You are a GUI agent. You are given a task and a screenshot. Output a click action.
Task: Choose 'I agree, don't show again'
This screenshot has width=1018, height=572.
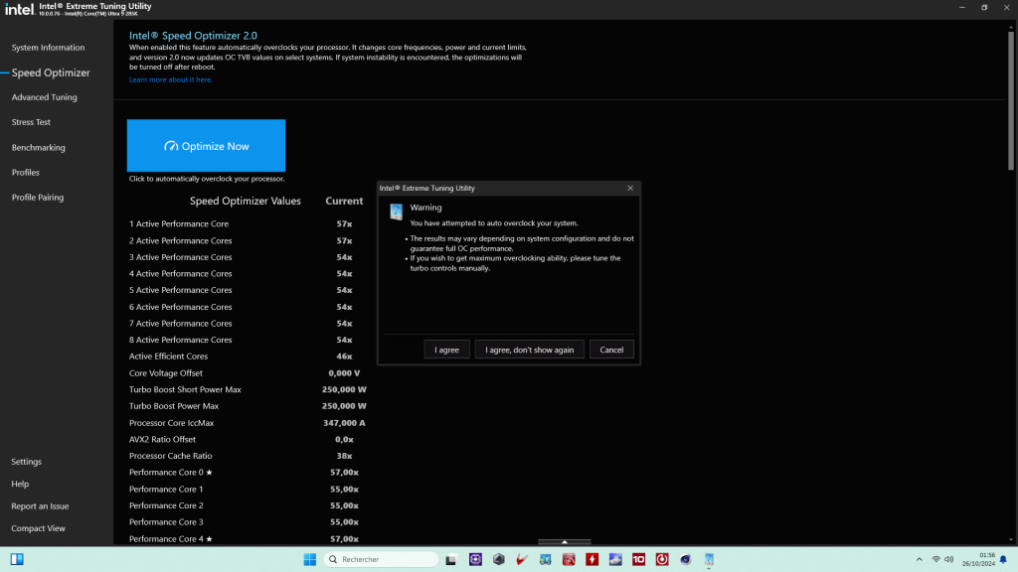click(x=529, y=350)
